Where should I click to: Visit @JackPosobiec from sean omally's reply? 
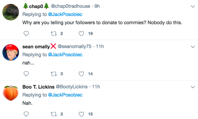point(65,55)
